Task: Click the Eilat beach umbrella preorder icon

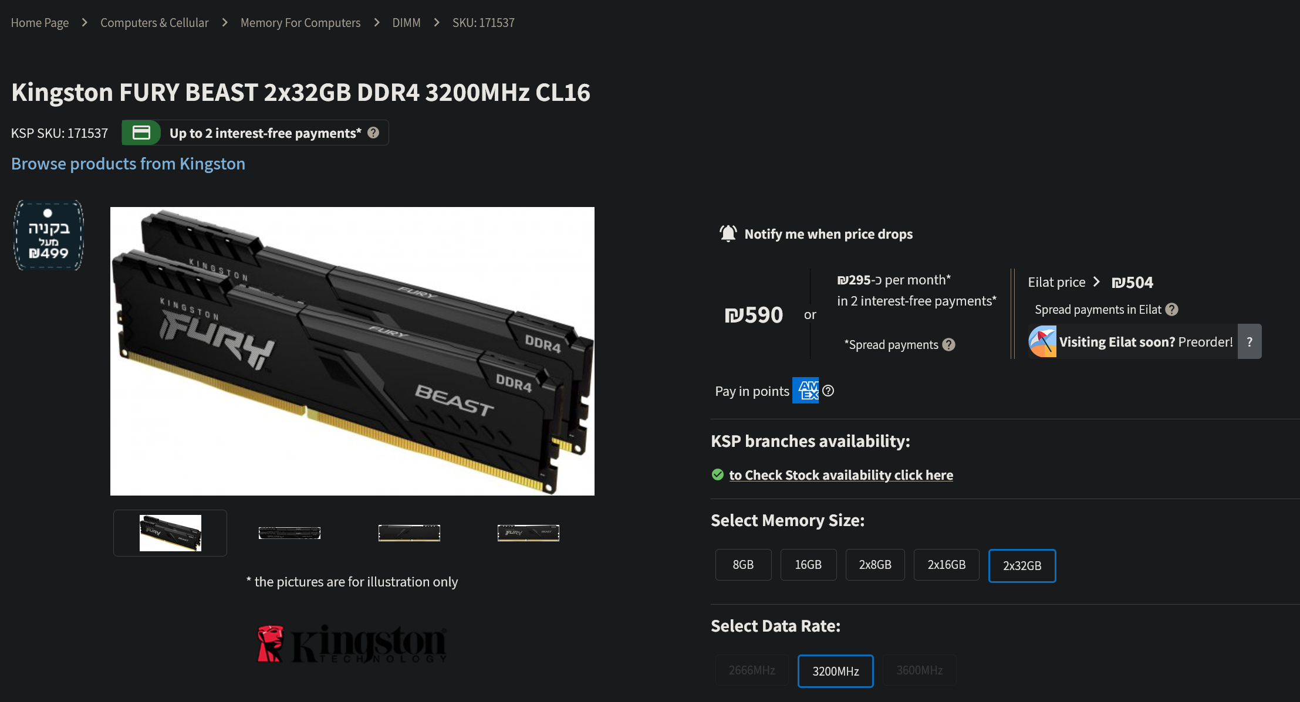Action: 1042,341
